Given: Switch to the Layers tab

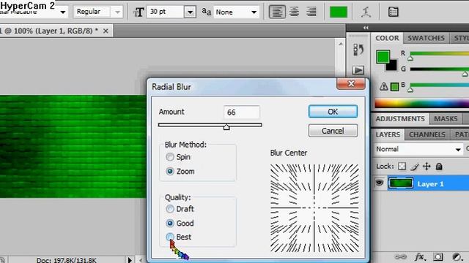Looking at the screenshot, I should pyautogui.click(x=388, y=134).
